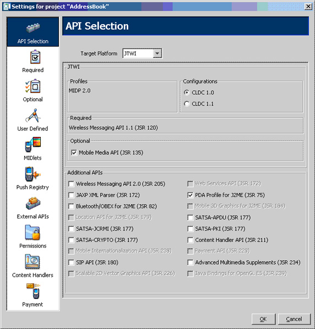Click the OK button
The height and width of the screenshot is (329, 315).
click(263, 319)
